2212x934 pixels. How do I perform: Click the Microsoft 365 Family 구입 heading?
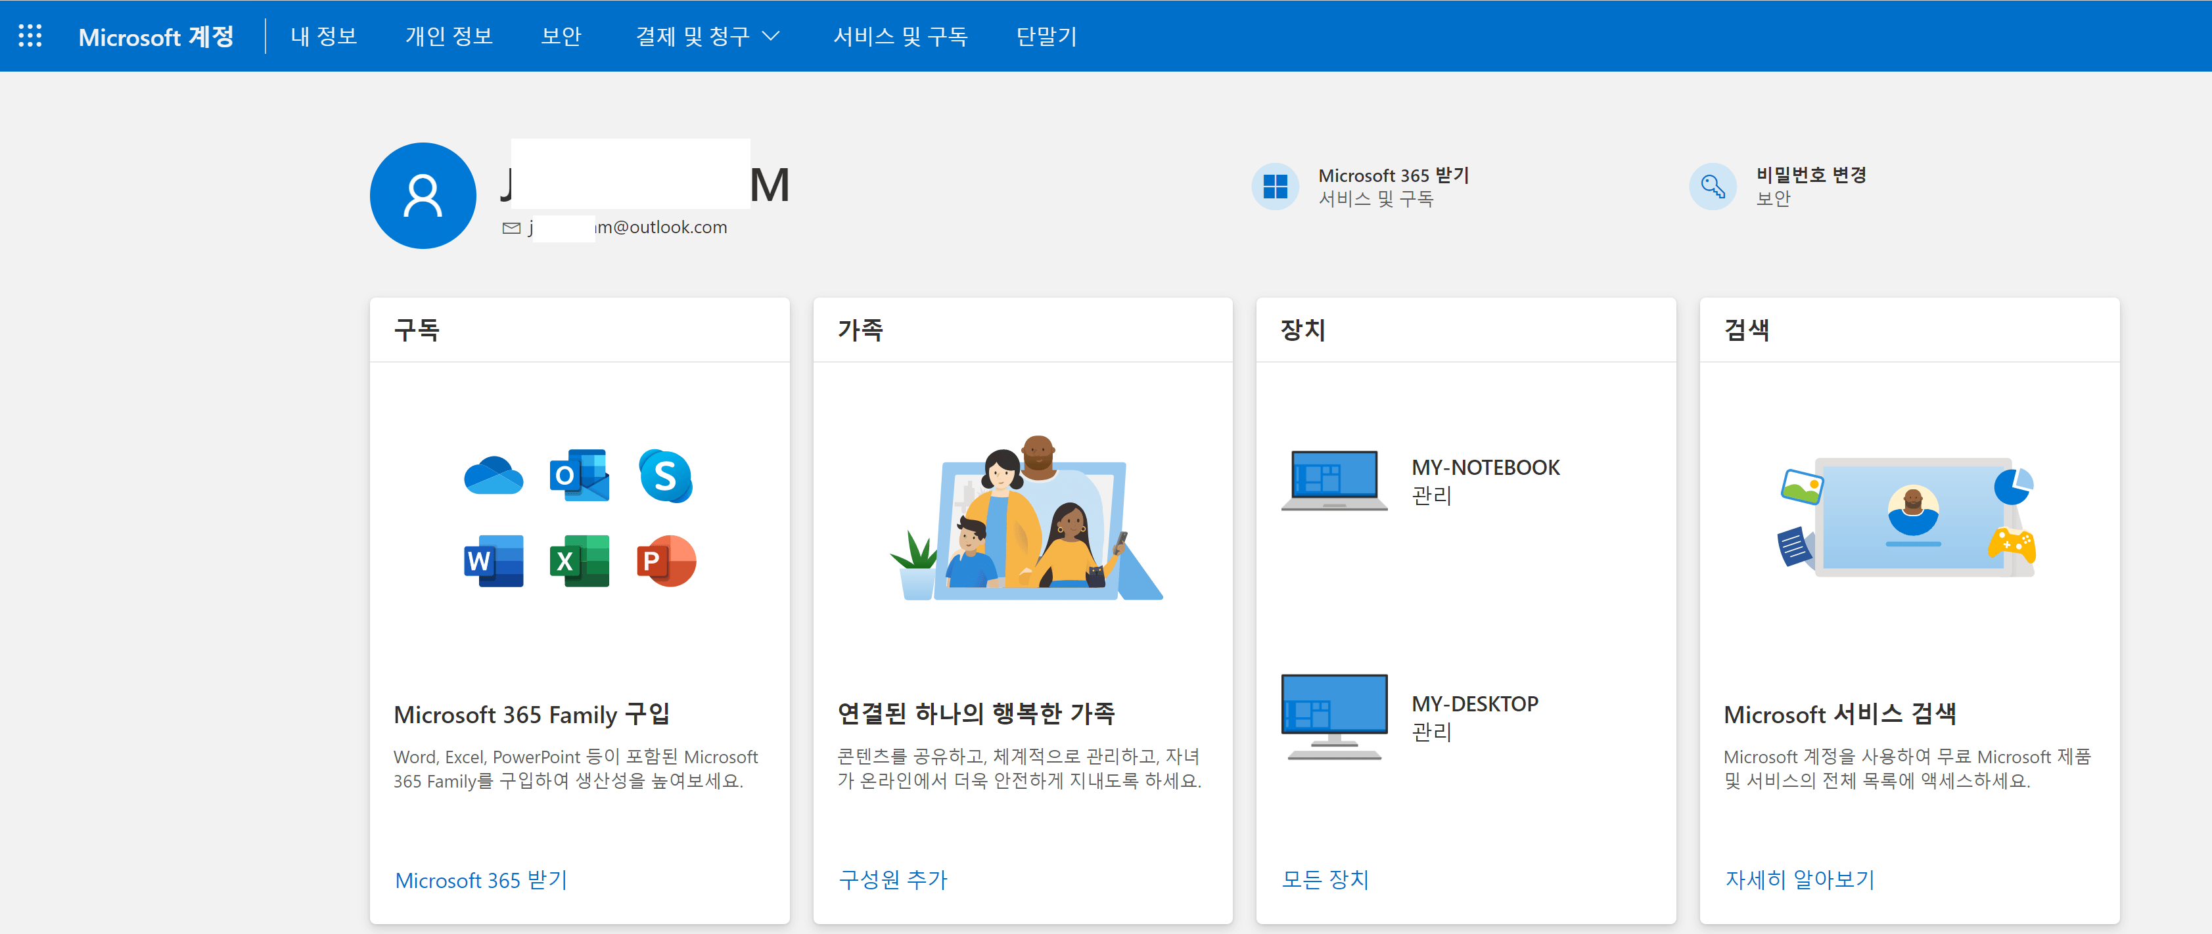532,714
